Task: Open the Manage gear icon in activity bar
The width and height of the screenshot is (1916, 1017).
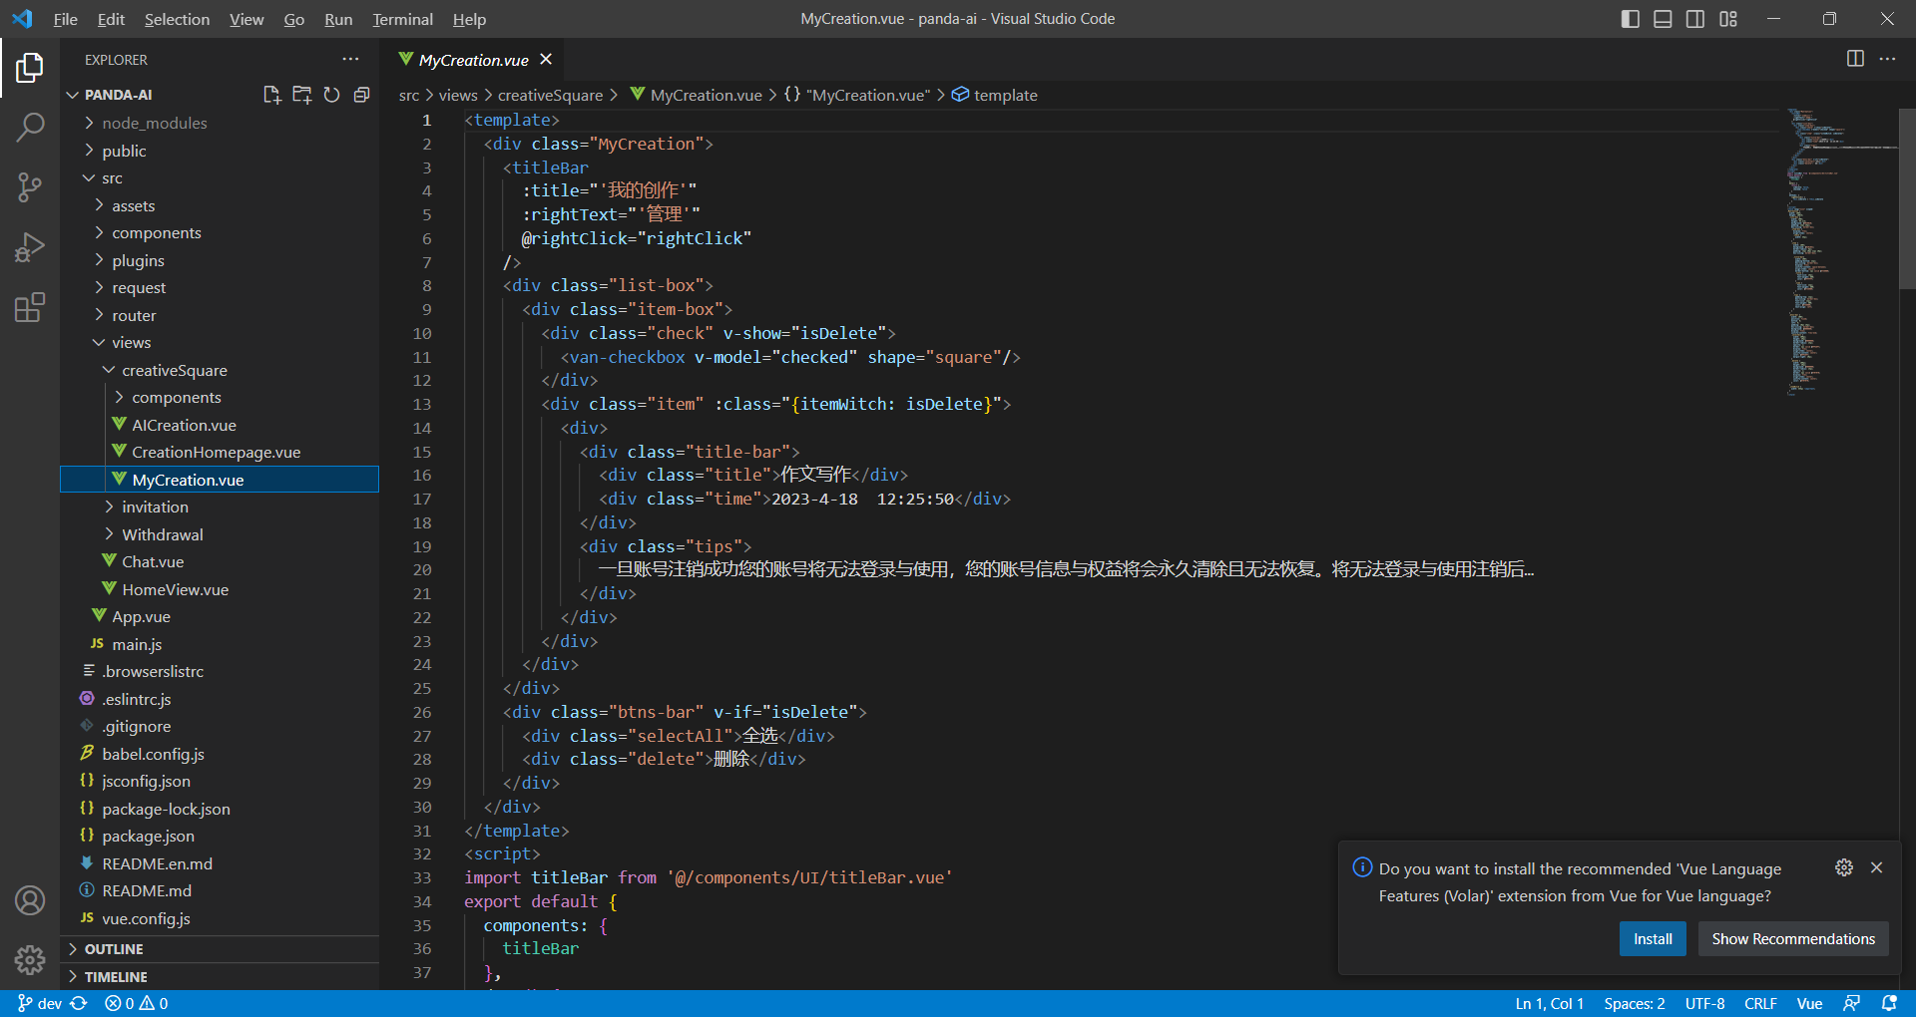Action: pos(30,960)
